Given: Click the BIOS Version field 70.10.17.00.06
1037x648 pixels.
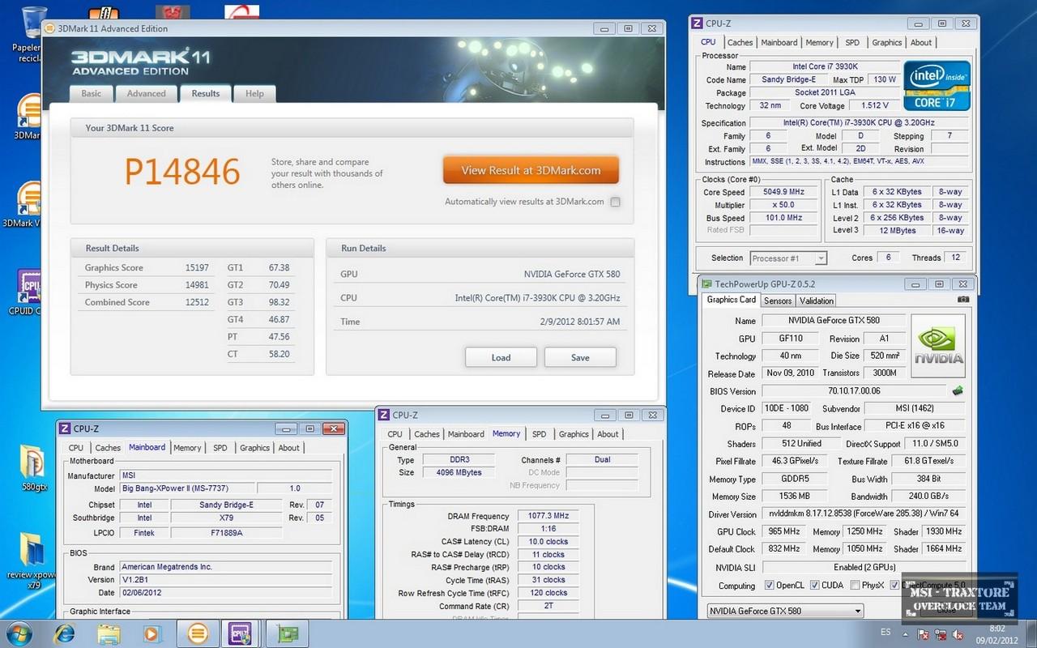Looking at the screenshot, I should [854, 391].
